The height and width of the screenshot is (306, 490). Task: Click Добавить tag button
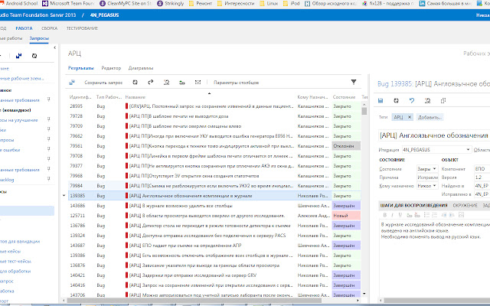point(430,117)
